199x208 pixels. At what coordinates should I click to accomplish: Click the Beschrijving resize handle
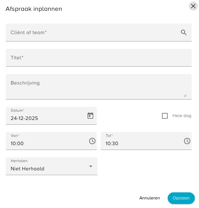coord(185,95)
